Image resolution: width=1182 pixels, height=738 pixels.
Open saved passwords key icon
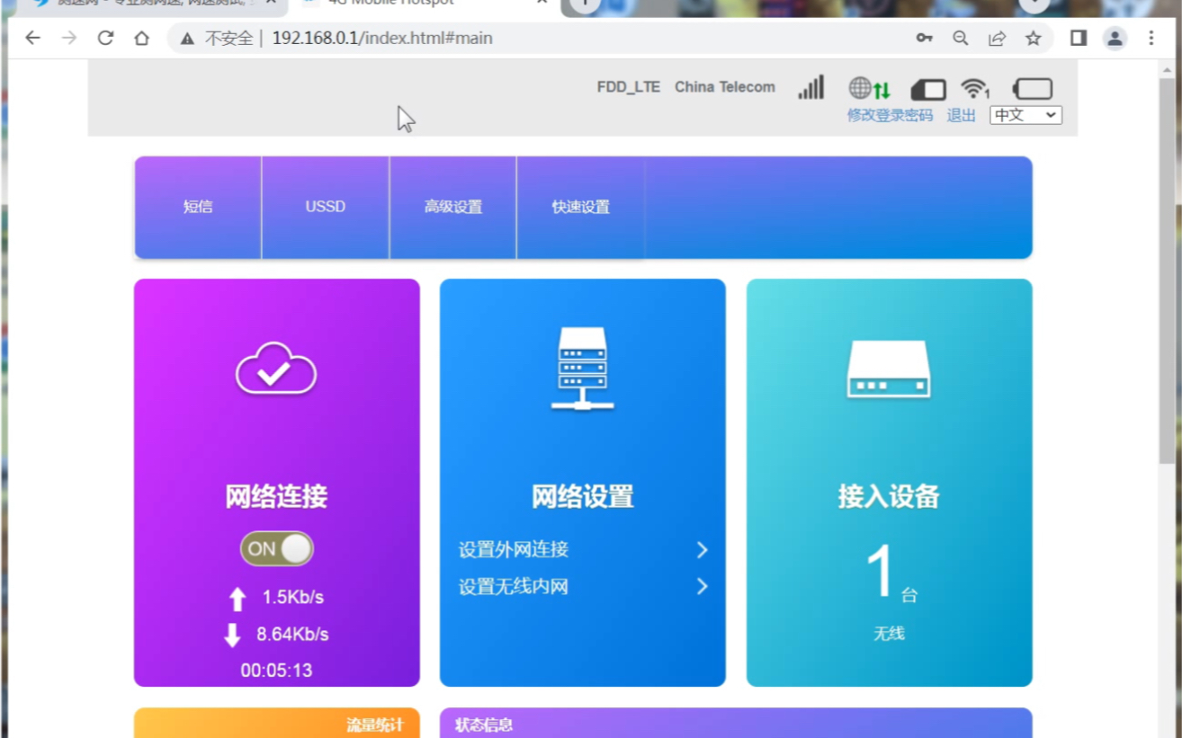coord(924,38)
